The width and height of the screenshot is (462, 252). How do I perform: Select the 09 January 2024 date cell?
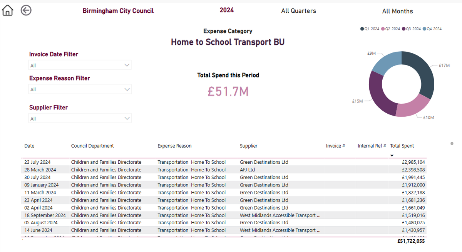(42, 185)
